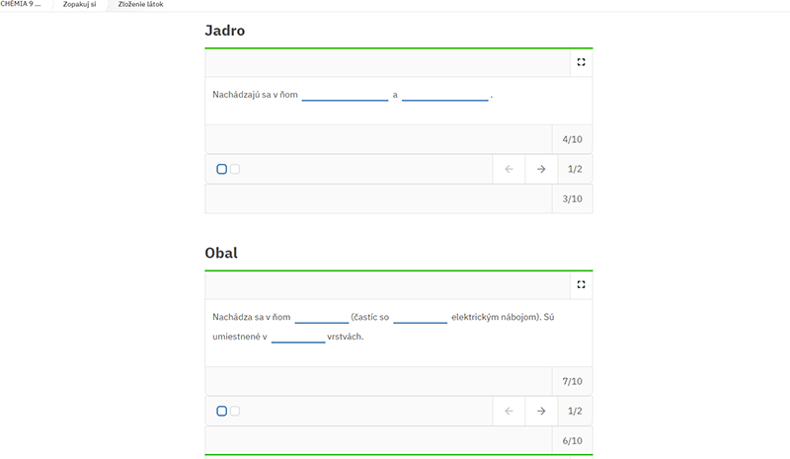Go to previous Jadro slide arrow

[x=509, y=170]
